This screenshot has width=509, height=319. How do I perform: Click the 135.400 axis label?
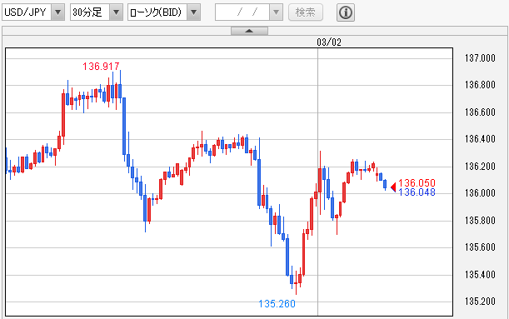[x=480, y=275]
